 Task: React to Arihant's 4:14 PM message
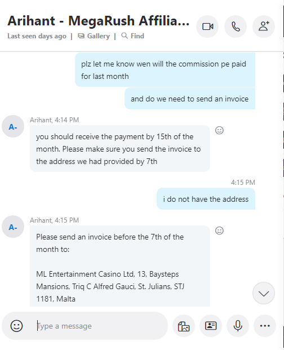[x=219, y=130]
